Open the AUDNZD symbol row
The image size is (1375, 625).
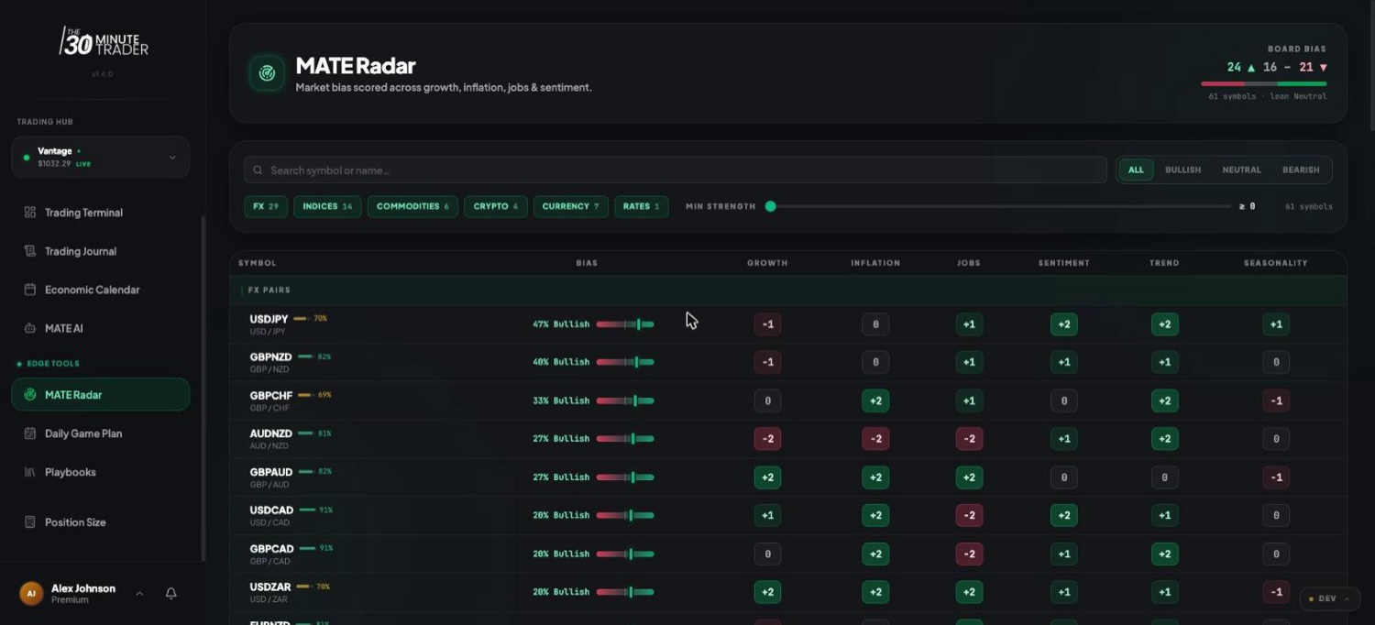coord(788,439)
